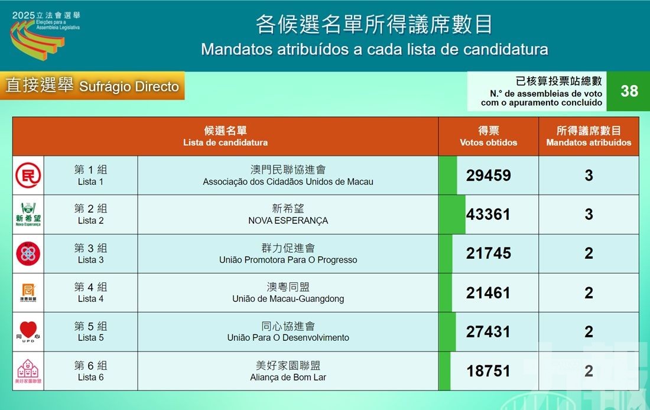Click the vote count 43361

pos(488,214)
